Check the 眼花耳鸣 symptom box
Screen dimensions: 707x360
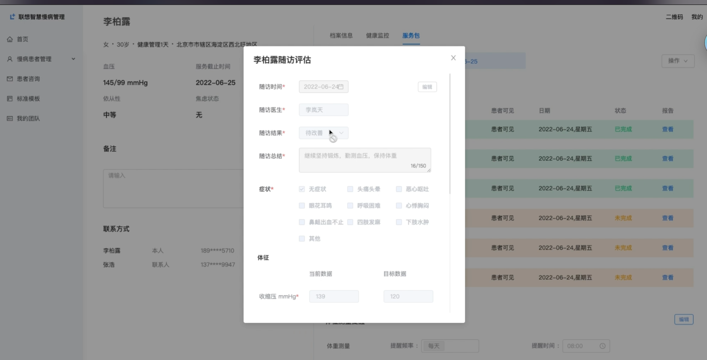click(x=302, y=206)
